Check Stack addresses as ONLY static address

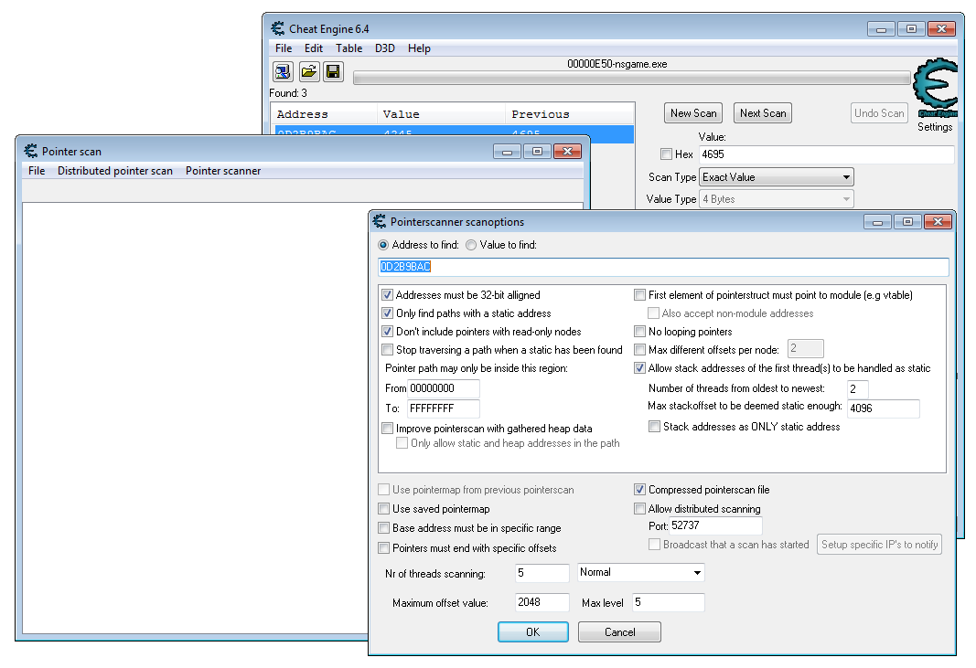pyautogui.click(x=654, y=426)
